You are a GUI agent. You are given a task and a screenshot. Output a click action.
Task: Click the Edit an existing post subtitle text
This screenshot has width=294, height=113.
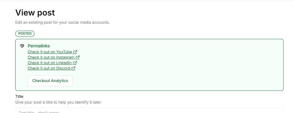click(62, 22)
